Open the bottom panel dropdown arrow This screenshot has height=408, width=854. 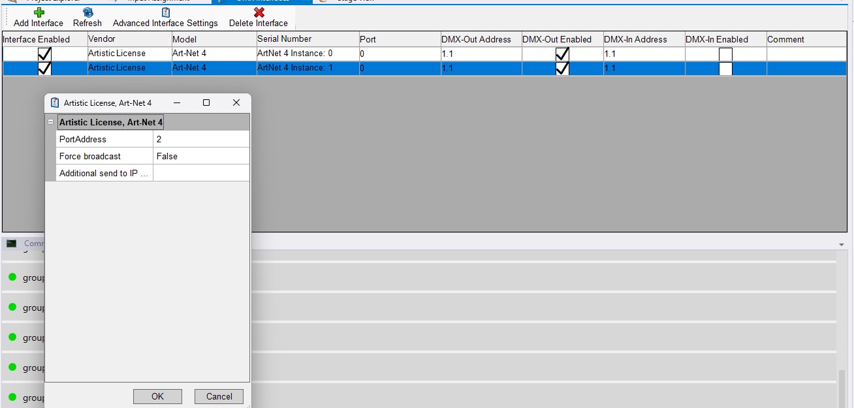[841, 244]
